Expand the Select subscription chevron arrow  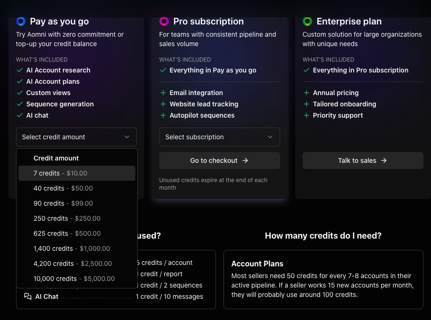click(270, 137)
